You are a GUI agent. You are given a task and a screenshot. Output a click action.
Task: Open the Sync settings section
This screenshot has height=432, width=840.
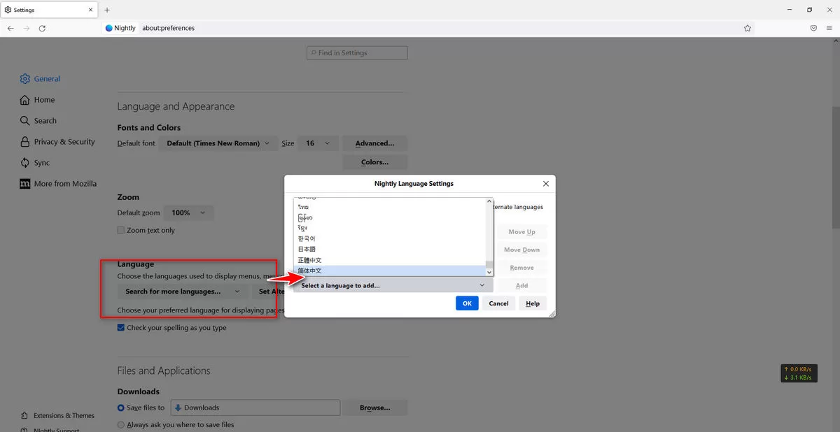click(41, 163)
